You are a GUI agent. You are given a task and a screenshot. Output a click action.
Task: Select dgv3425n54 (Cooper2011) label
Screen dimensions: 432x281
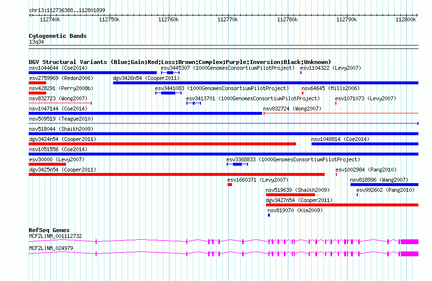pyautogui.click(x=63, y=170)
